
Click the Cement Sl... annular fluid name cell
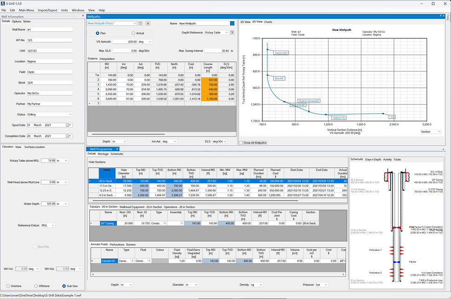[110, 261]
